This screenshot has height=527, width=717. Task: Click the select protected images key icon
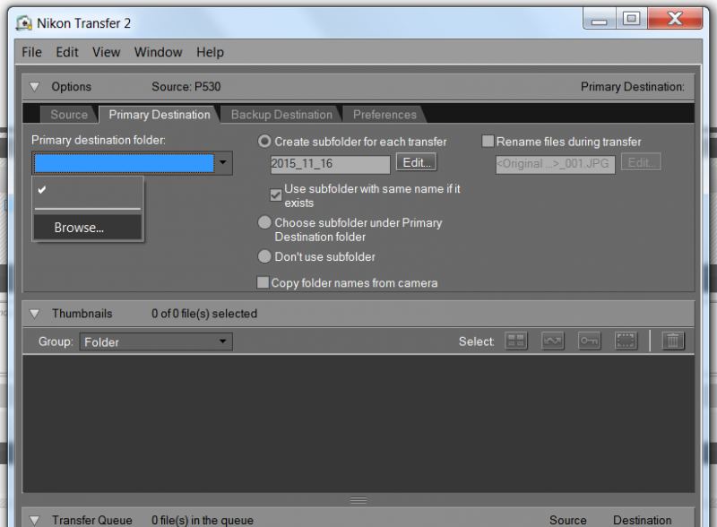(589, 341)
